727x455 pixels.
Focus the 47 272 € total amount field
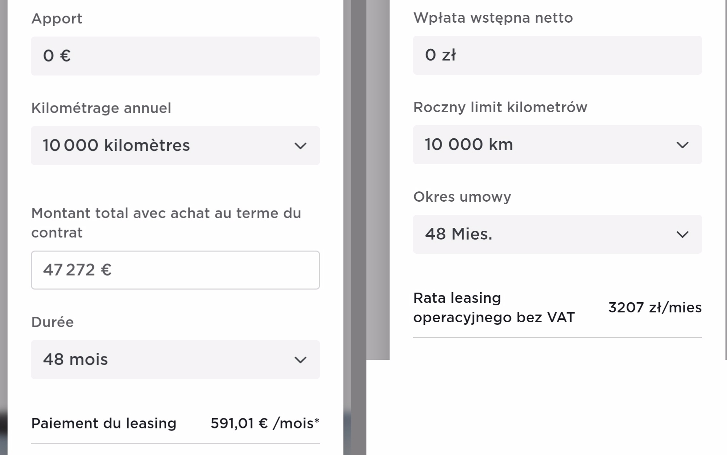(175, 270)
